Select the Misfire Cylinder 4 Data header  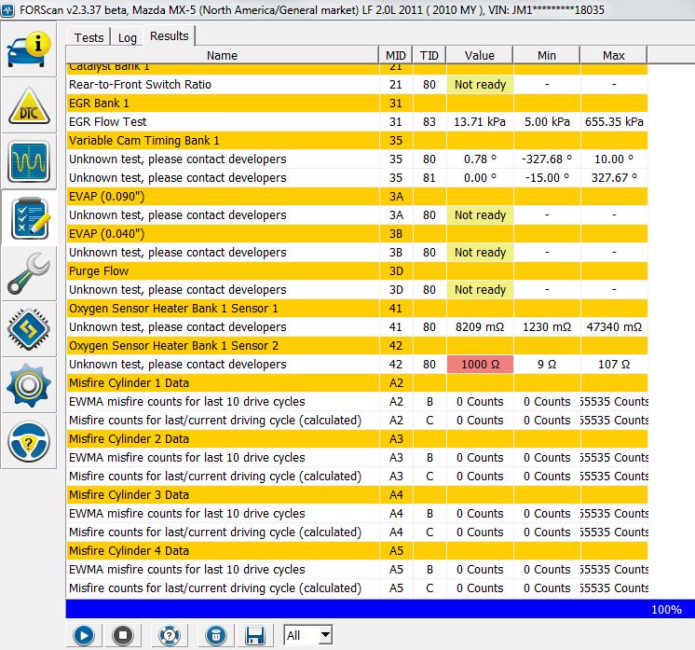coord(357,550)
